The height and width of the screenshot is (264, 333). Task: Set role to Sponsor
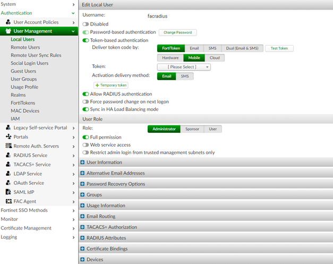click(192, 129)
